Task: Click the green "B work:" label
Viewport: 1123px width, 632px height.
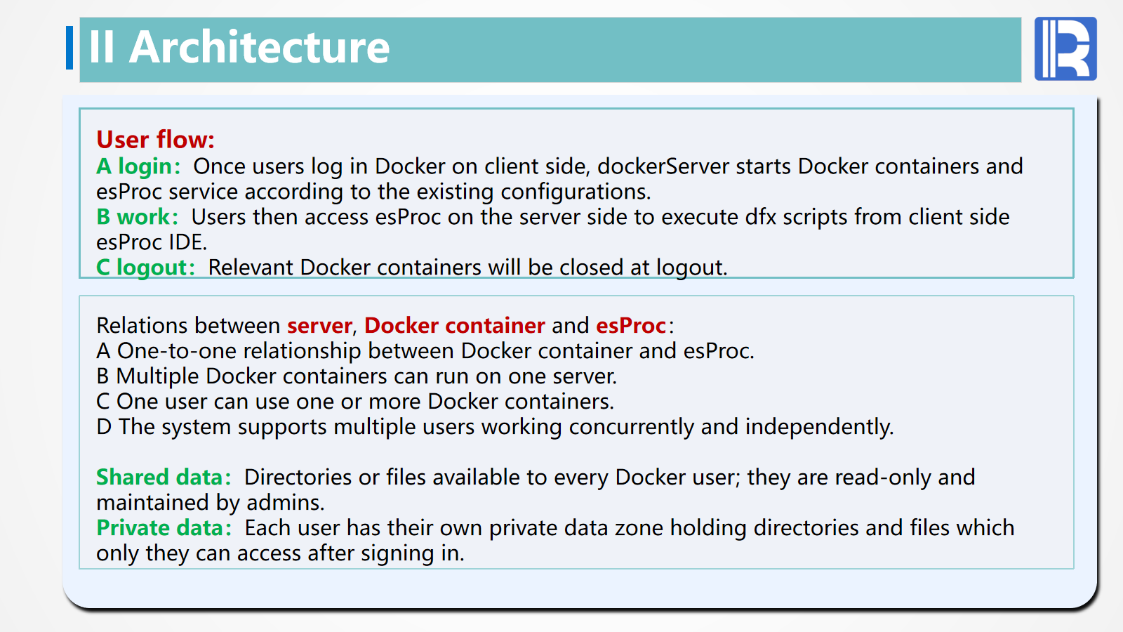Action: point(137,217)
